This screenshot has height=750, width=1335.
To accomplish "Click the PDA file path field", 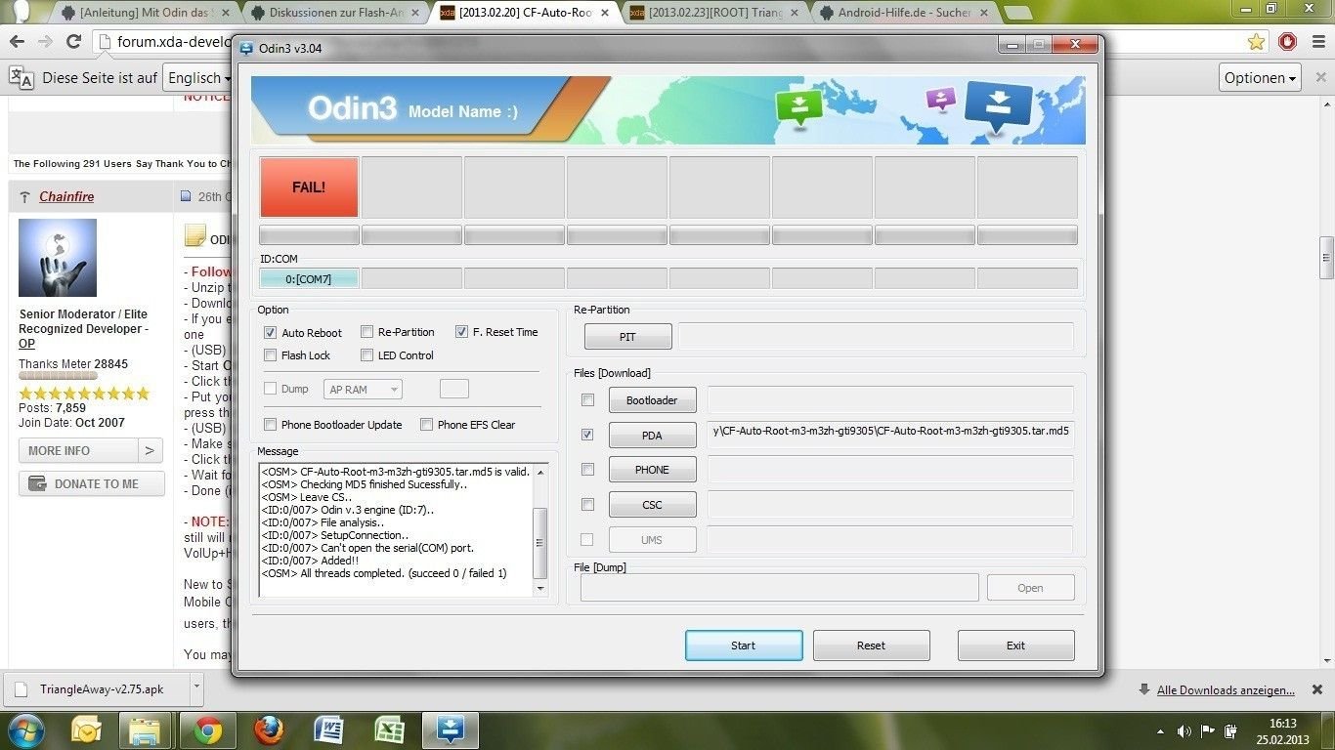I will [x=890, y=435].
